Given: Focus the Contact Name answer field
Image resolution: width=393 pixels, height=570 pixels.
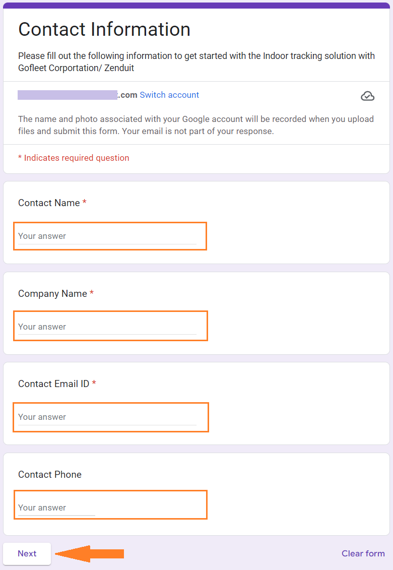Looking at the screenshot, I should pyautogui.click(x=107, y=236).
